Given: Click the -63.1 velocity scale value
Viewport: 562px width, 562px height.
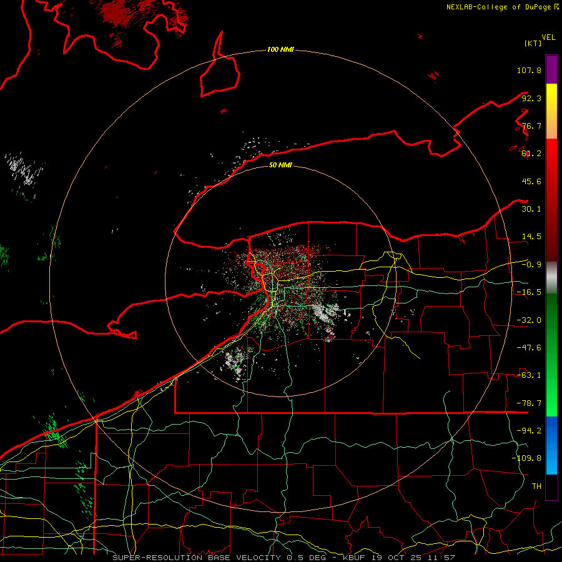Looking at the screenshot, I should click(x=529, y=375).
